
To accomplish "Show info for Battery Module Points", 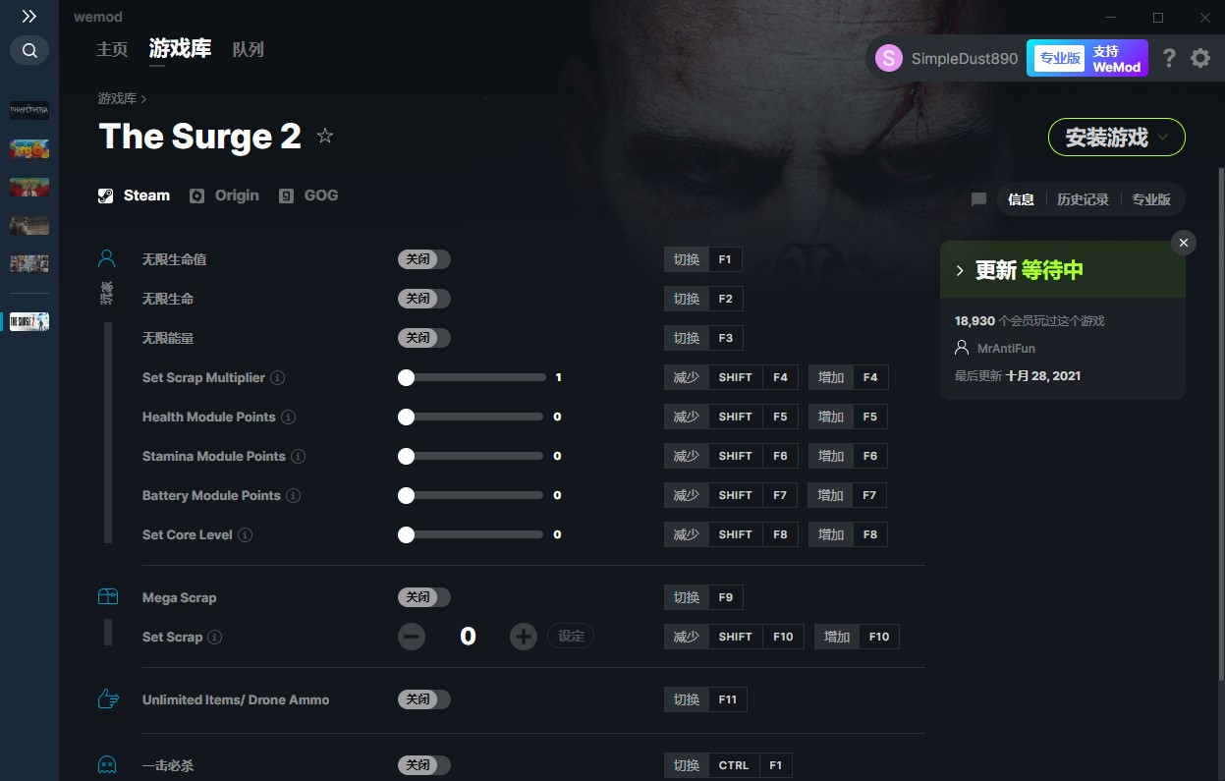I will 293,495.
